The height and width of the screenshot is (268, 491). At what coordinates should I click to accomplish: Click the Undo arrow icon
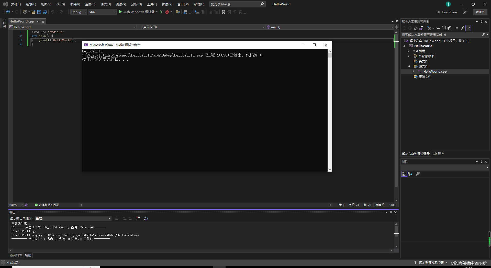(52, 12)
